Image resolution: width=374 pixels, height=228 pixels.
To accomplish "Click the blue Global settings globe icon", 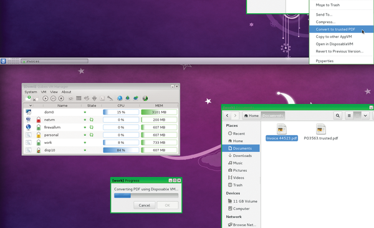I will (120, 98).
